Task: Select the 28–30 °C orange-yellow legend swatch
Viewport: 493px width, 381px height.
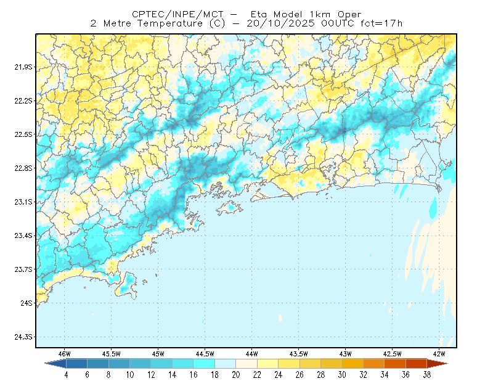Action: (x=332, y=364)
